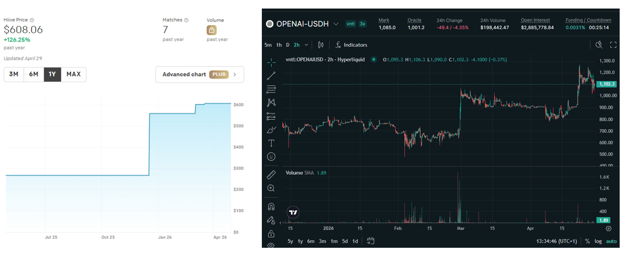623x253 pixels.
Task: Switch Hiive chart to MAX range
Action: tap(74, 74)
